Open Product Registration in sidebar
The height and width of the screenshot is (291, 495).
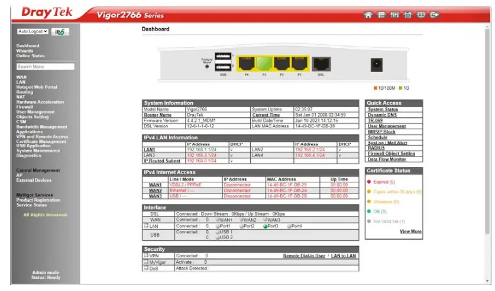coord(38,200)
